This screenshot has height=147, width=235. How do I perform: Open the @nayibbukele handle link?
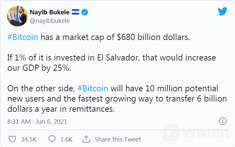pyautogui.click(x=50, y=21)
